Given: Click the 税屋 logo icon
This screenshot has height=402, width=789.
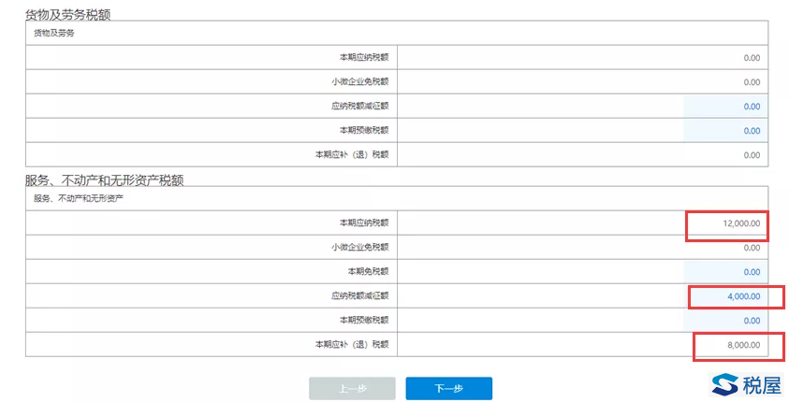Looking at the screenshot, I should [x=725, y=385].
